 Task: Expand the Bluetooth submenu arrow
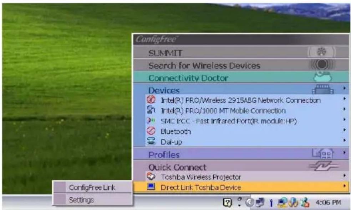click(x=344, y=130)
